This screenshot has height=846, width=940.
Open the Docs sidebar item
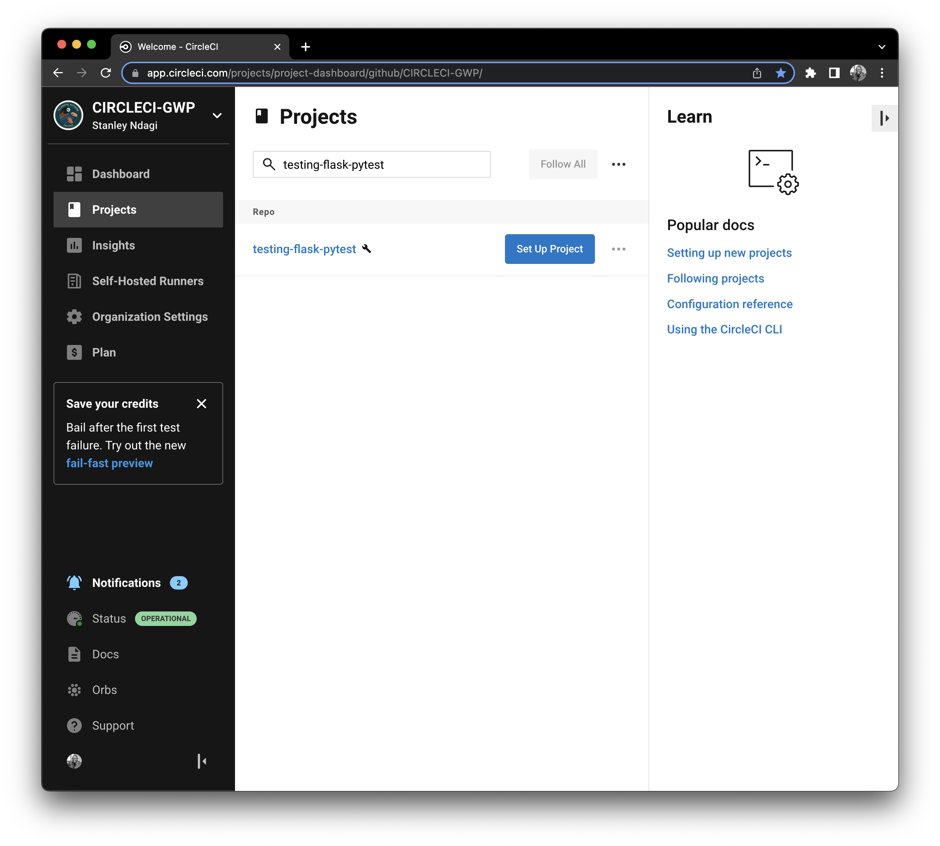click(x=105, y=654)
